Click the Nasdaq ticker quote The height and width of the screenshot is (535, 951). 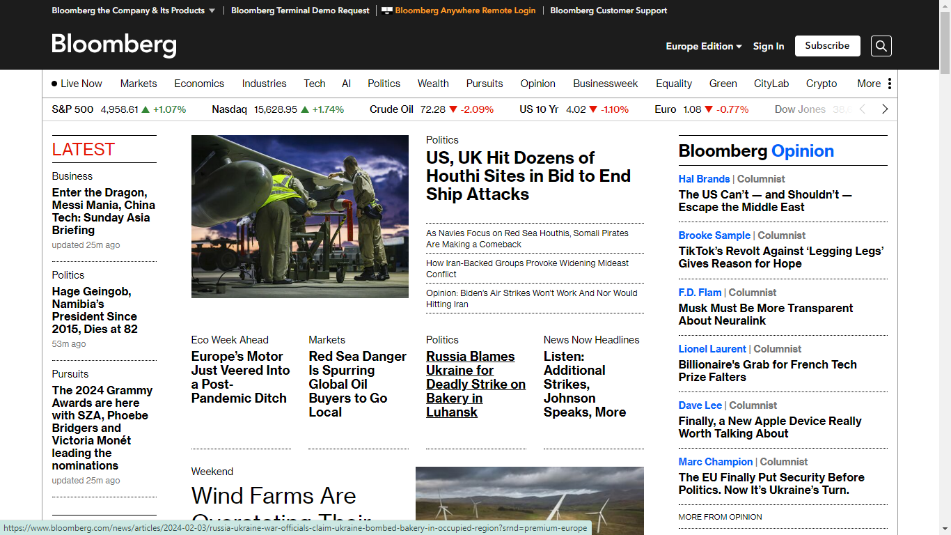pyautogui.click(x=278, y=109)
